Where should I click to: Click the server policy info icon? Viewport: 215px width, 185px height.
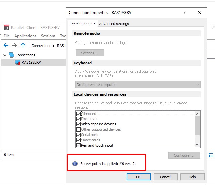[75, 164]
